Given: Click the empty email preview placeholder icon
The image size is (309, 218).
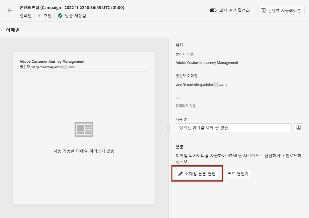Looking at the screenshot, I should (84, 129).
